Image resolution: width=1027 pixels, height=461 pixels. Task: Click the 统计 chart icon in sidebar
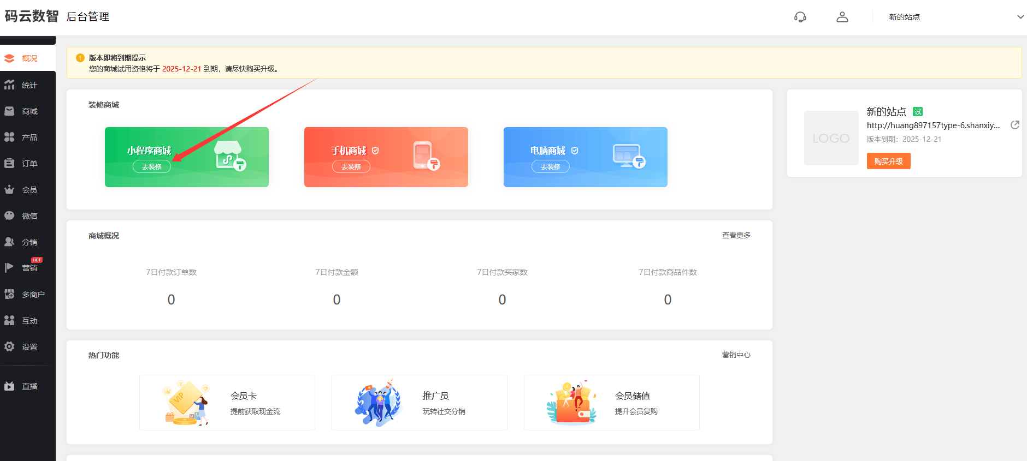[9, 85]
